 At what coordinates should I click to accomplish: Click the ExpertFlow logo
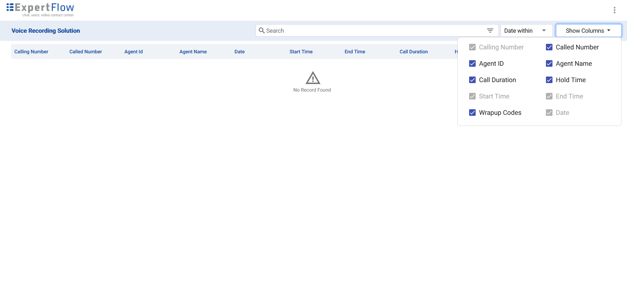coord(40,9)
